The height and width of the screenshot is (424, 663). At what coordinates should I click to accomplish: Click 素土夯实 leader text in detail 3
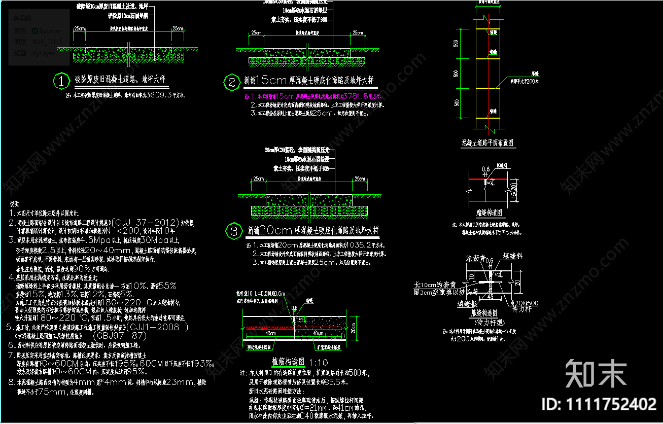coord(301,168)
